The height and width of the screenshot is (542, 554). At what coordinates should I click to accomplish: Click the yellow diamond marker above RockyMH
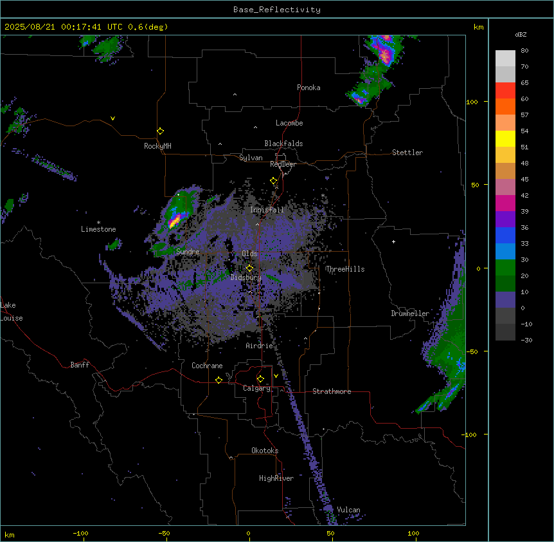(161, 131)
